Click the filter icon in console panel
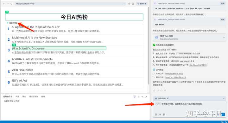The height and width of the screenshot is (123, 228). [x=135, y=97]
